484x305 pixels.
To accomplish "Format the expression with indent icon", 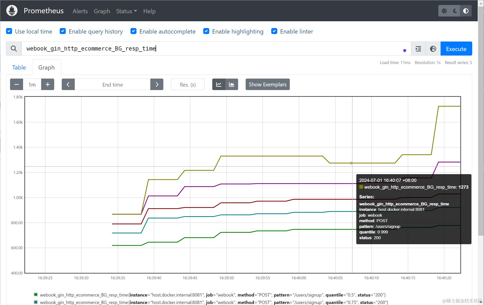I will (418, 49).
